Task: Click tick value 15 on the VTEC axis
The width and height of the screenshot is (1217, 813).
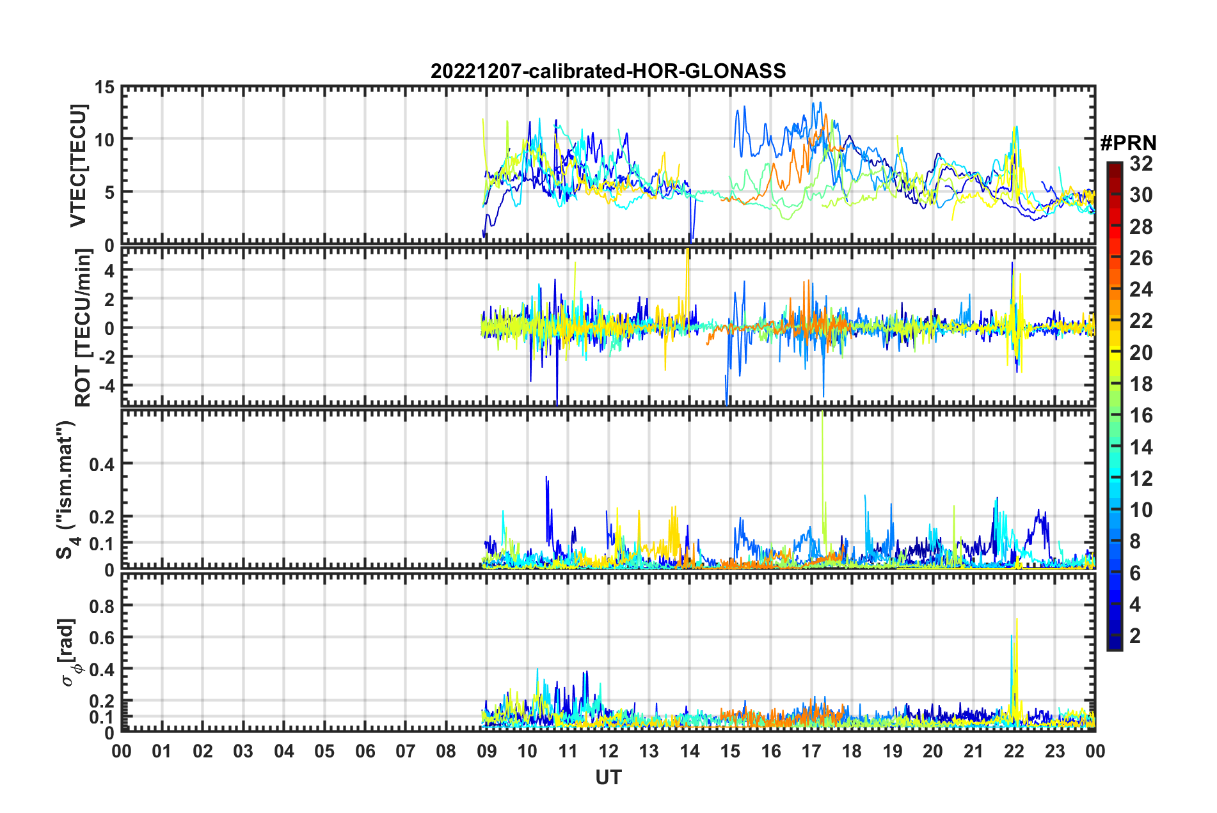Action: (104, 88)
